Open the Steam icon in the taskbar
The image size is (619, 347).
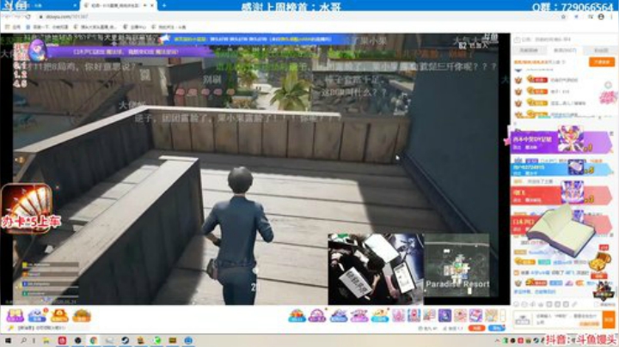(126, 341)
